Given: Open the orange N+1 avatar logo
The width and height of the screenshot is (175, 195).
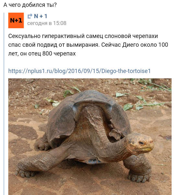Looking at the screenshot, I should click(x=16, y=20).
